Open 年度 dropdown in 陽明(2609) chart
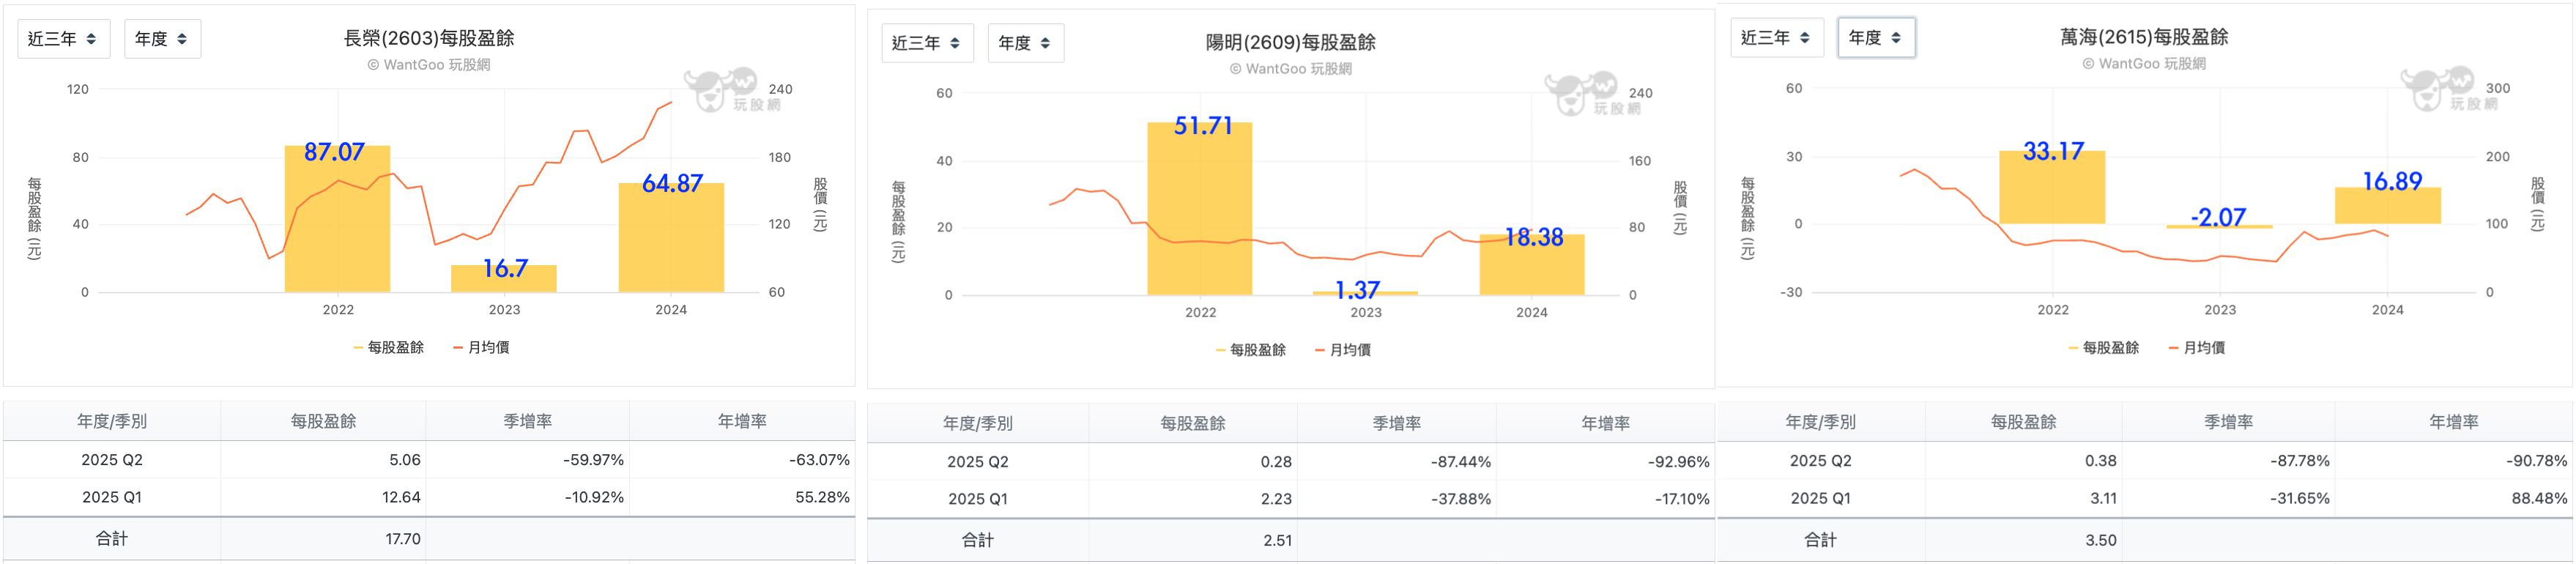 (1026, 43)
